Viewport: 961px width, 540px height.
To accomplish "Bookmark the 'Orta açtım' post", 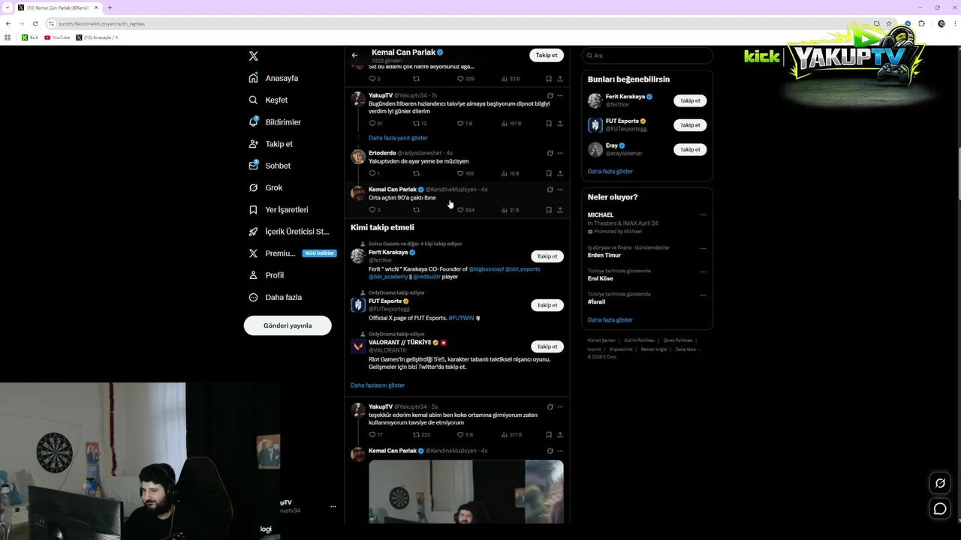I will pos(549,210).
